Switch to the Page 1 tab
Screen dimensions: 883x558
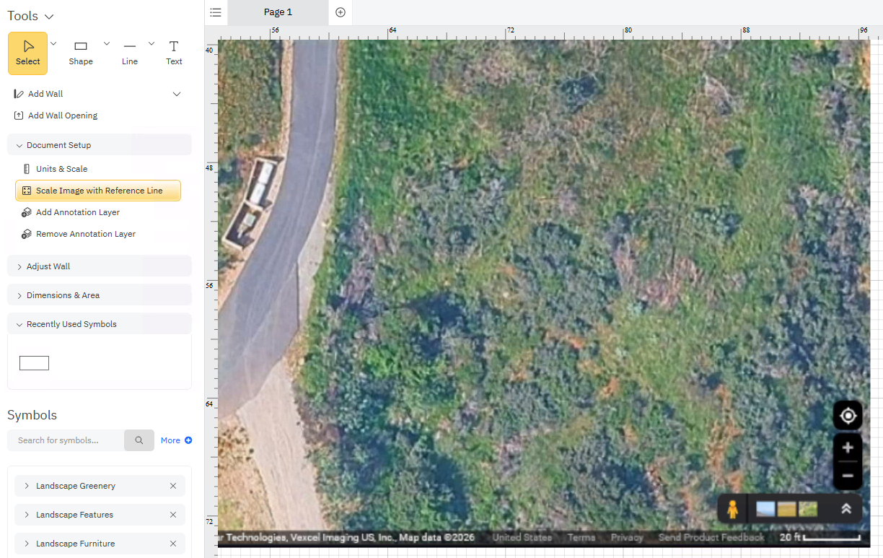(278, 12)
